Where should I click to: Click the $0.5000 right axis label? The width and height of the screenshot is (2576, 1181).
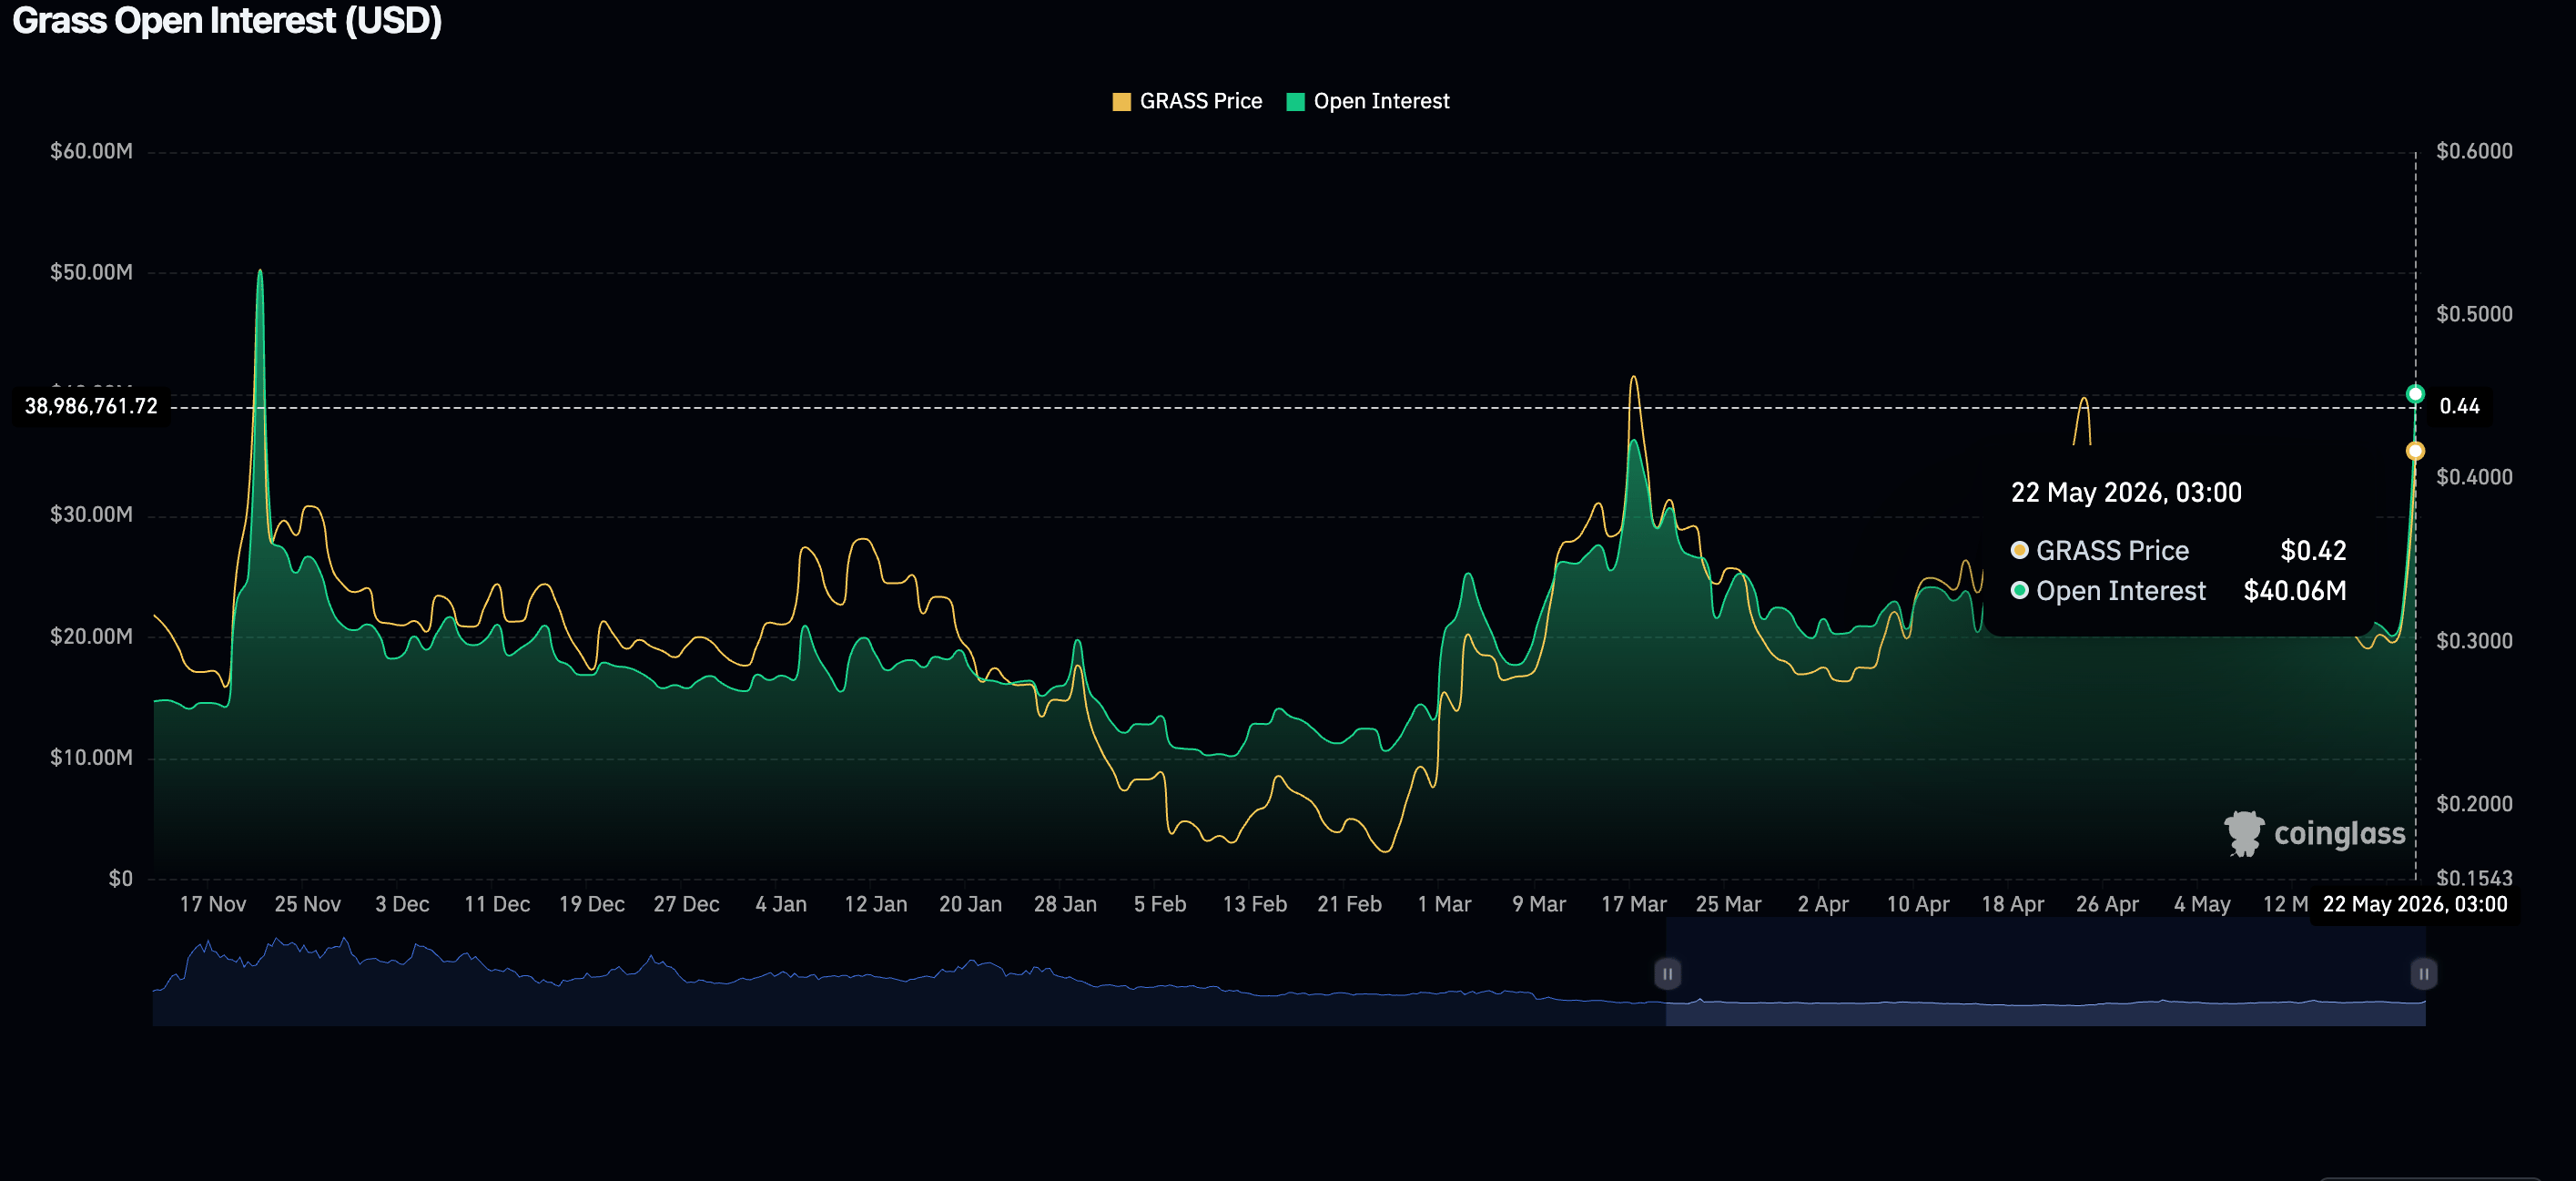(2474, 314)
